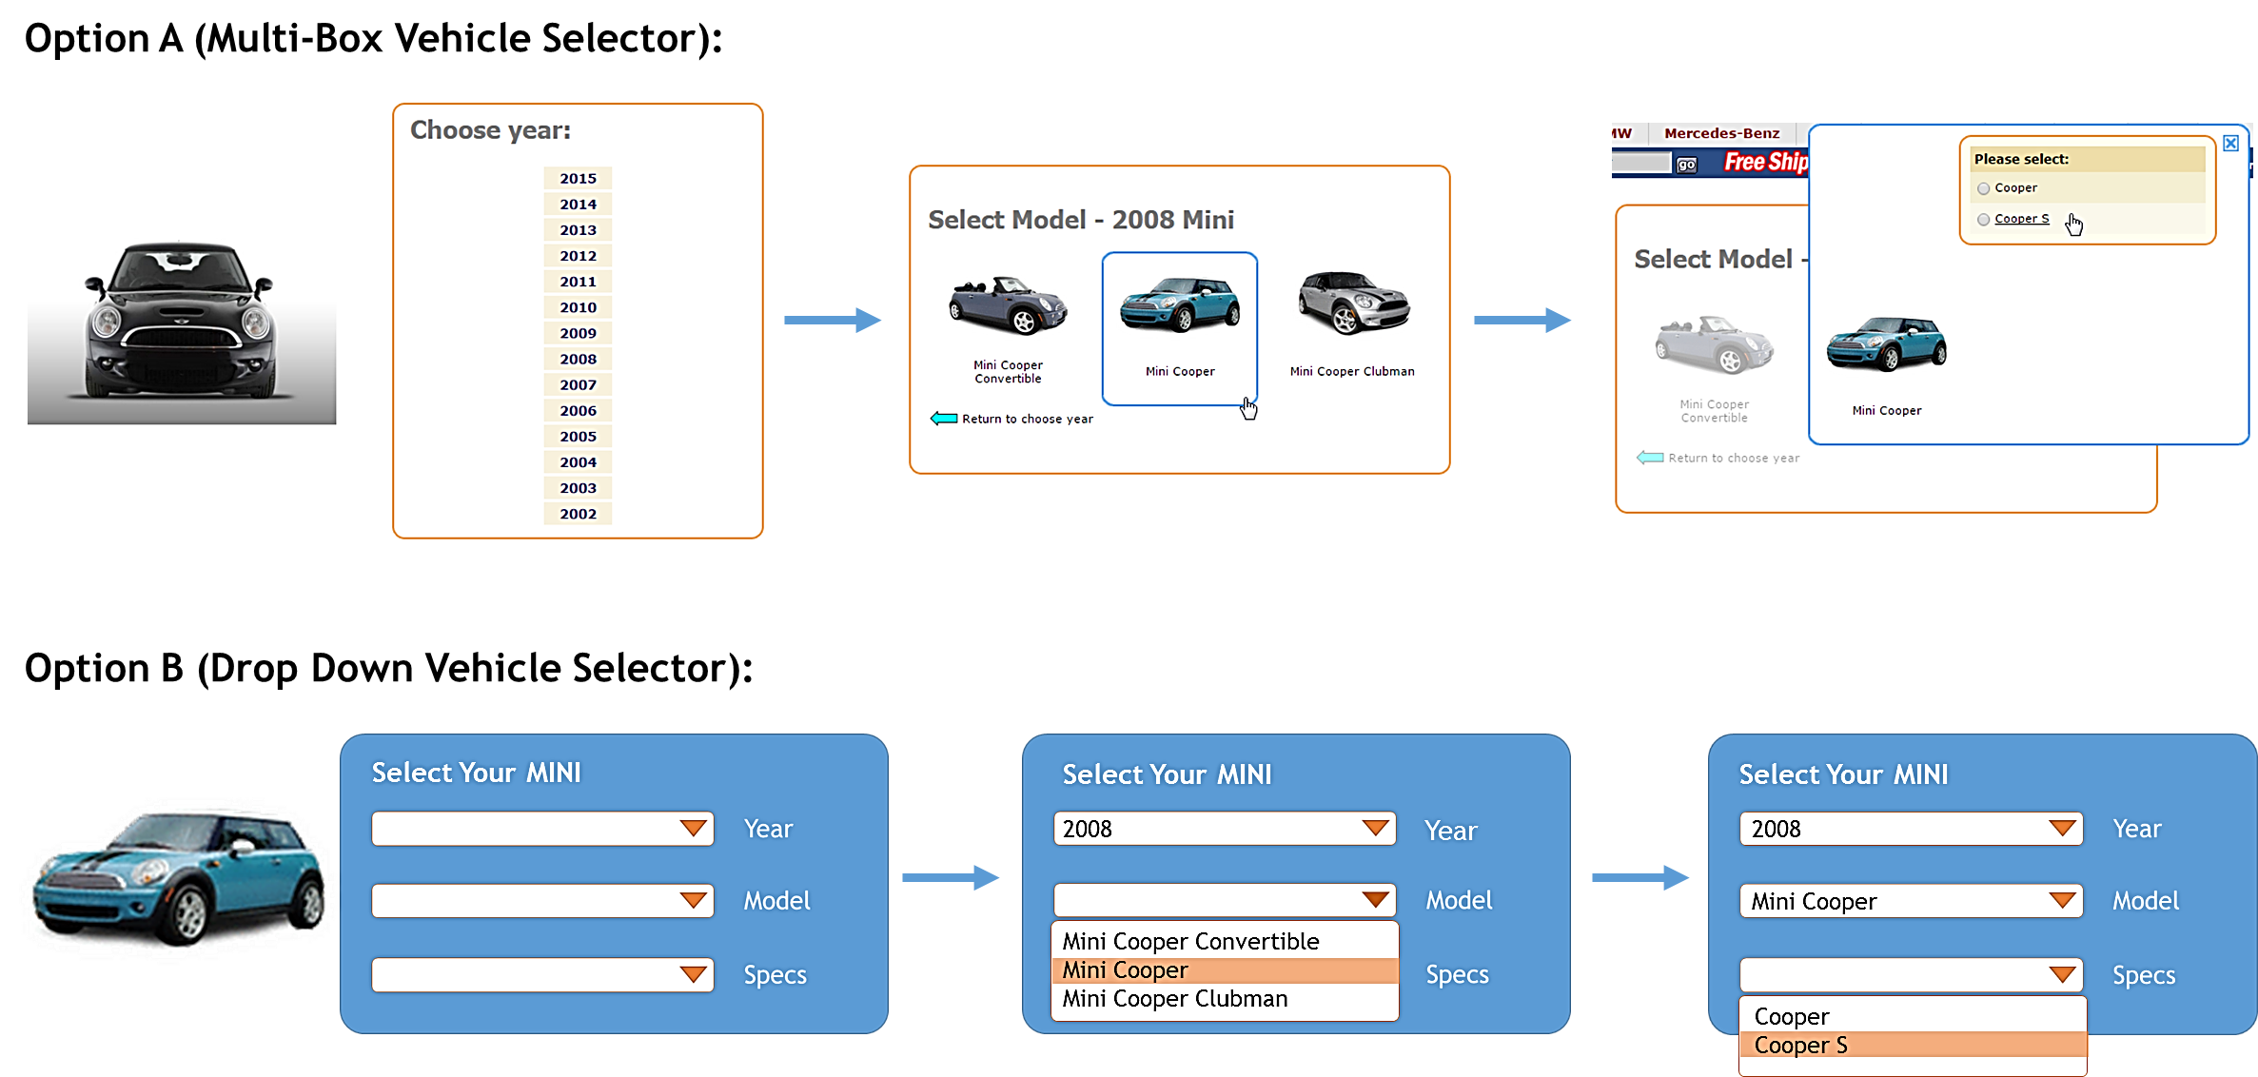The height and width of the screenshot is (1077, 2258).
Task: Click the small go button
Action: pyautogui.click(x=1686, y=165)
